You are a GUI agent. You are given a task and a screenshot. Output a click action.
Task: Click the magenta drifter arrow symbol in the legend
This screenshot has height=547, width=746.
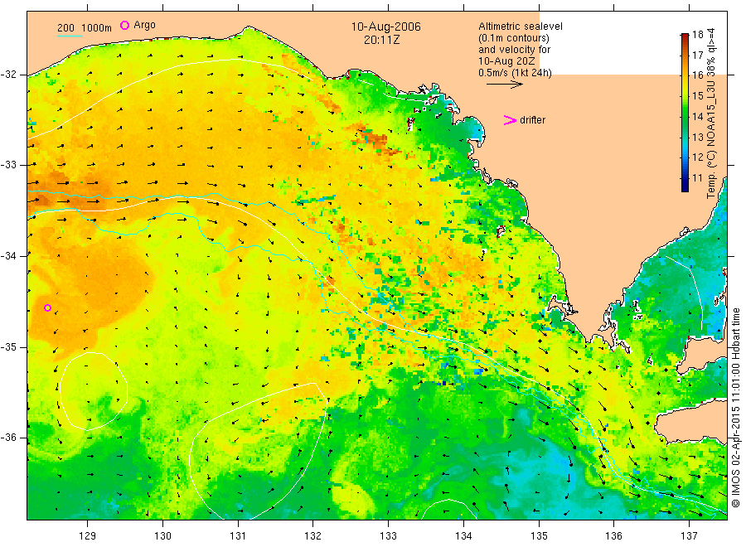click(510, 120)
